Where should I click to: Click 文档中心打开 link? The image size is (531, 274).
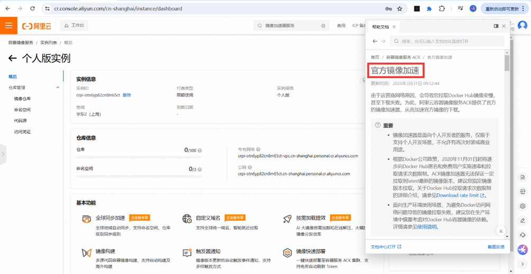coord(386,247)
